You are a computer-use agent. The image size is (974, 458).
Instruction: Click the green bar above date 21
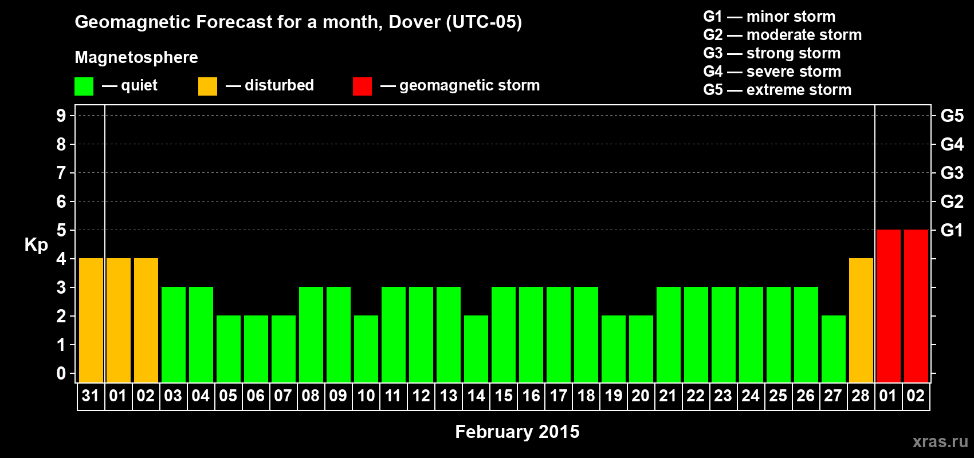click(669, 335)
